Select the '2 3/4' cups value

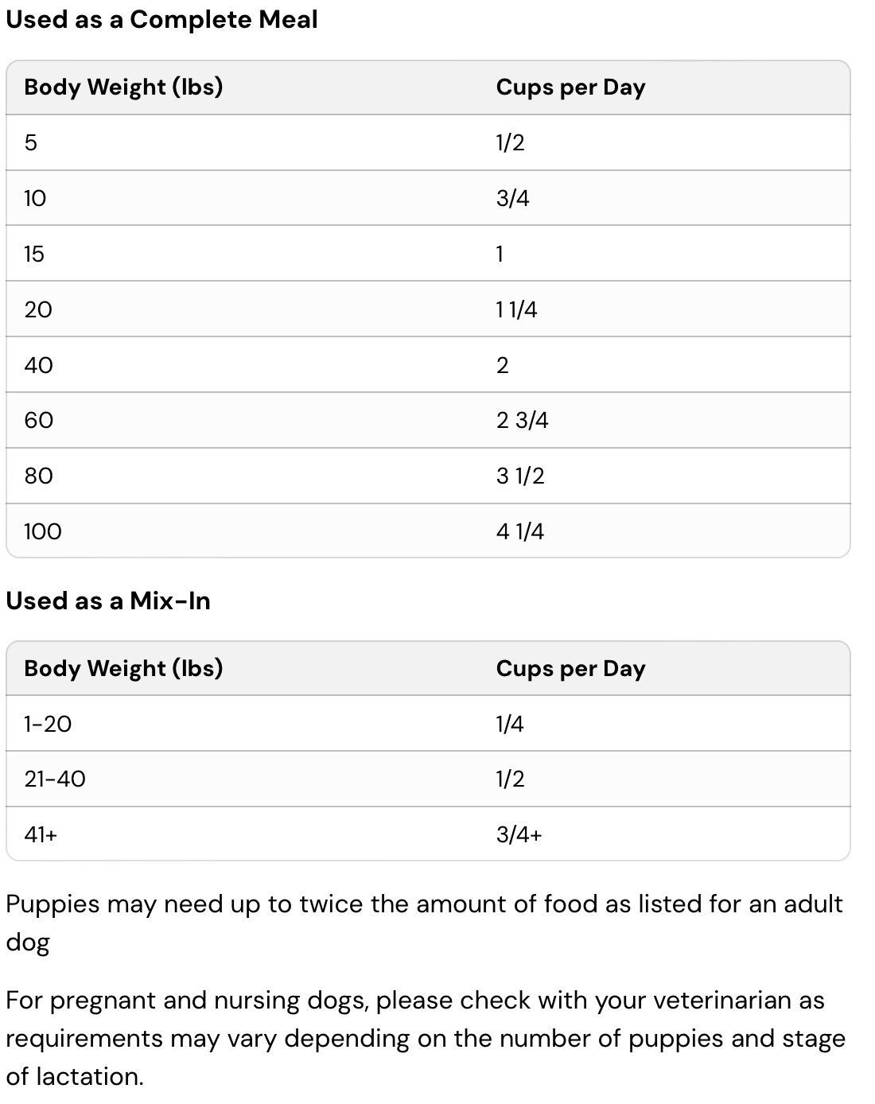tap(522, 420)
